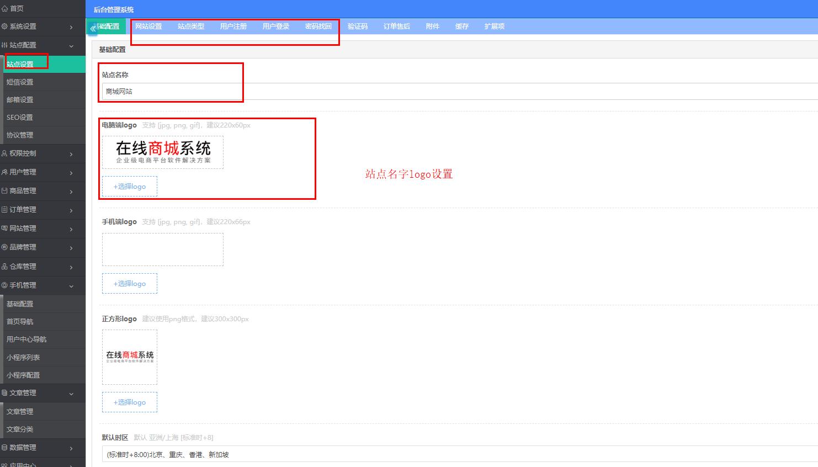
Task: Expand the 商品管理 menu arrow
Action: (71, 192)
